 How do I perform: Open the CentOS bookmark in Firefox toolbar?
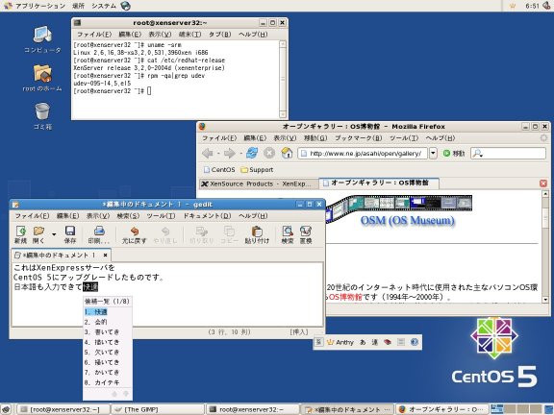pos(219,170)
